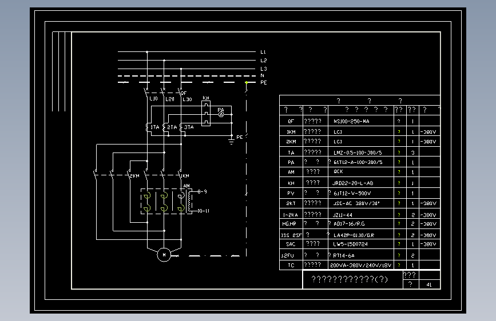Select model NSJ00~250-MA in QF row
The image size is (496, 321).
coord(351,121)
